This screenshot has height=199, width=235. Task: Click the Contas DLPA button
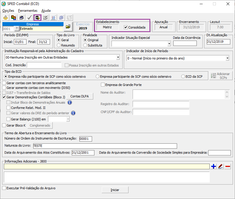80,96
